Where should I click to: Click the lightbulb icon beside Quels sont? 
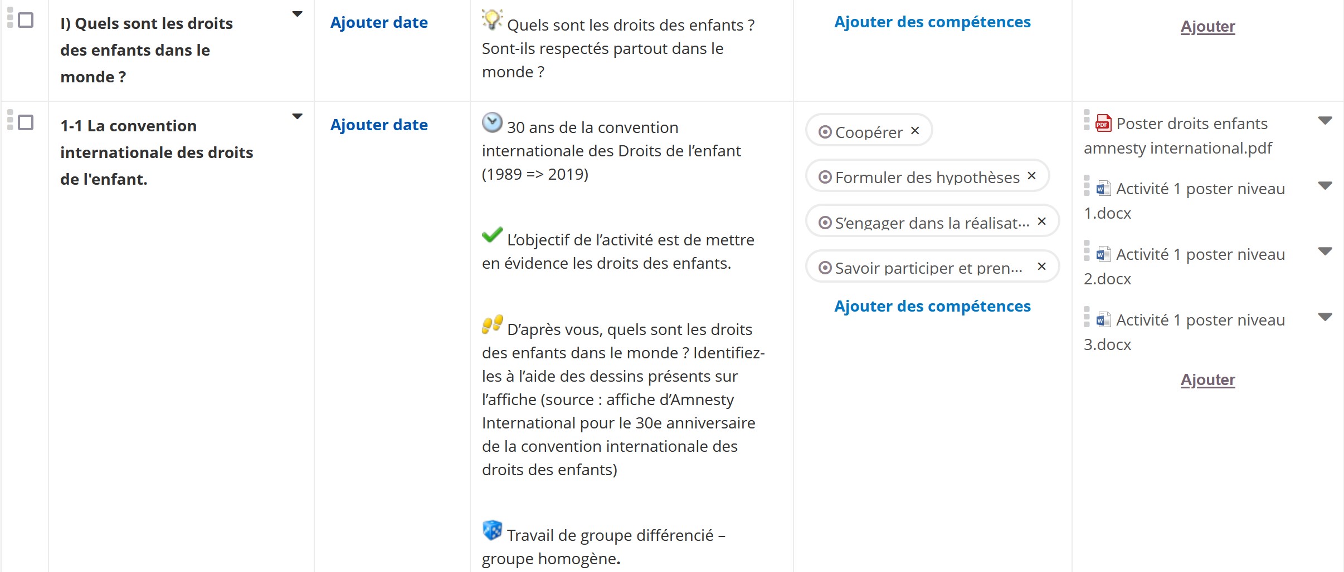click(x=492, y=19)
